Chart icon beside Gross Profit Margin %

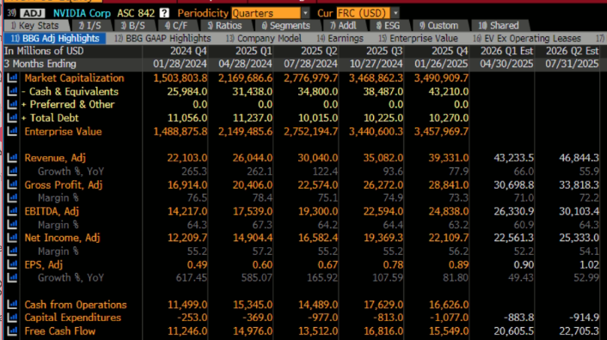tap(12, 197)
